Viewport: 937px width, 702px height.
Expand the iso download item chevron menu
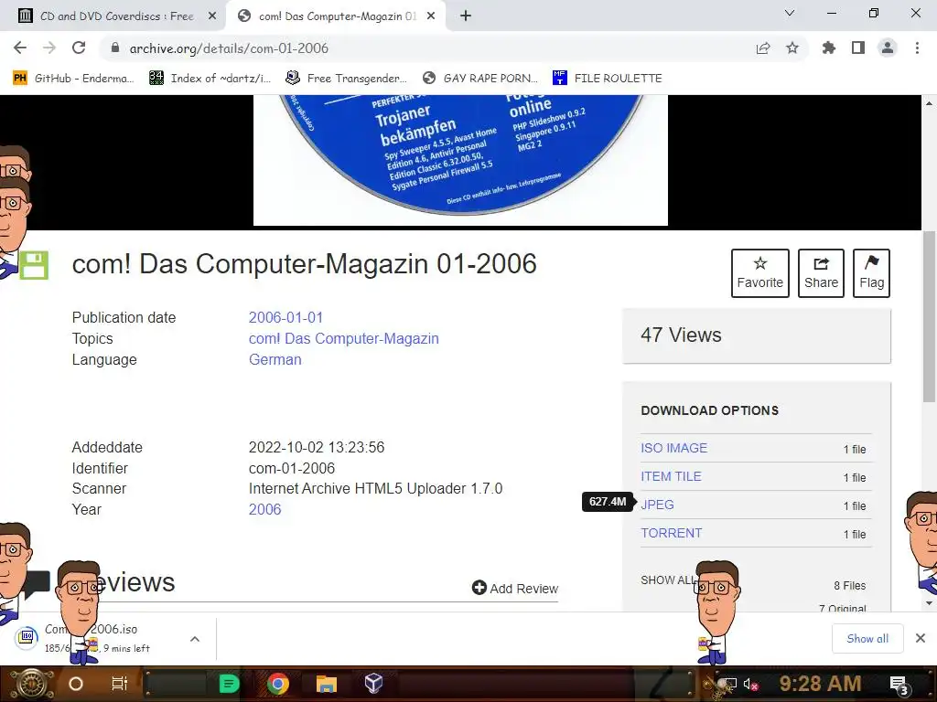tap(195, 639)
